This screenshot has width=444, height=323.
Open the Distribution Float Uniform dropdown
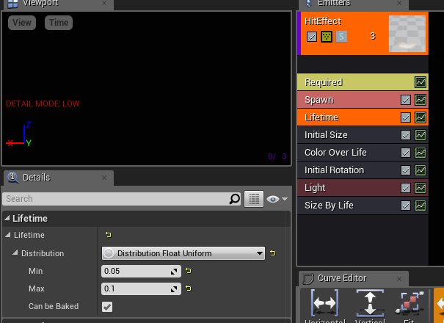click(183, 253)
